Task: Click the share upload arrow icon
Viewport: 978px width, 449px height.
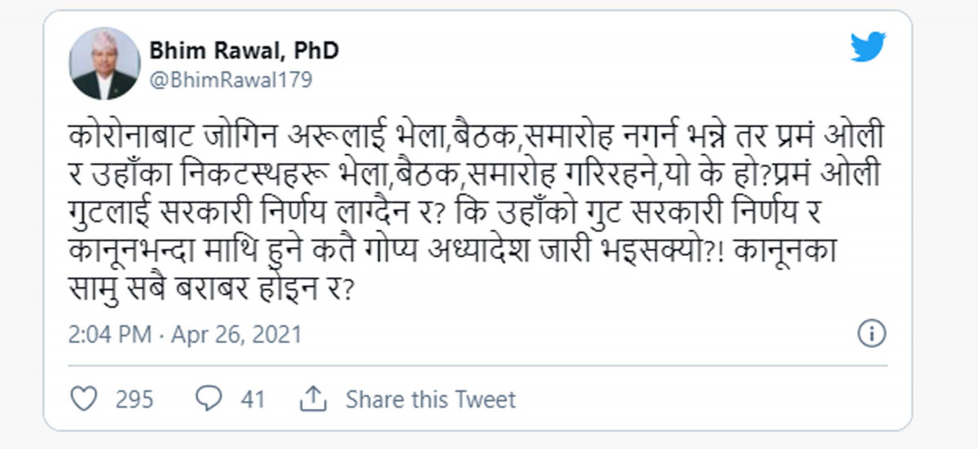Action: [x=313, y=399]
